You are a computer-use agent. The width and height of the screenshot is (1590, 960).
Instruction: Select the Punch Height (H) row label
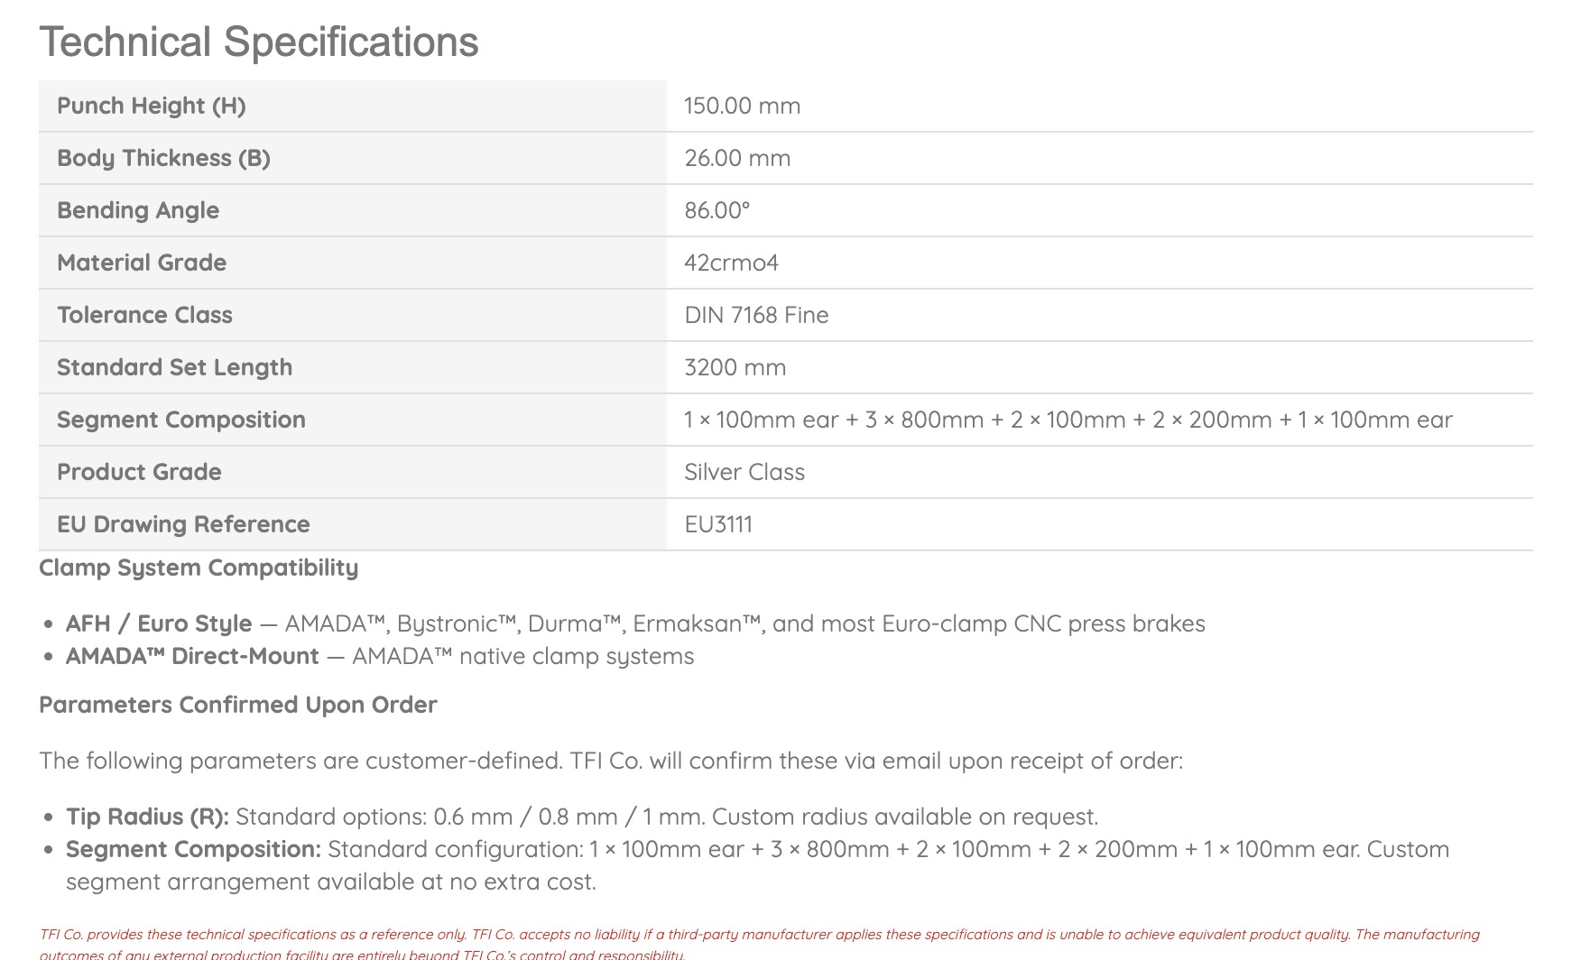tap(151, 106)
